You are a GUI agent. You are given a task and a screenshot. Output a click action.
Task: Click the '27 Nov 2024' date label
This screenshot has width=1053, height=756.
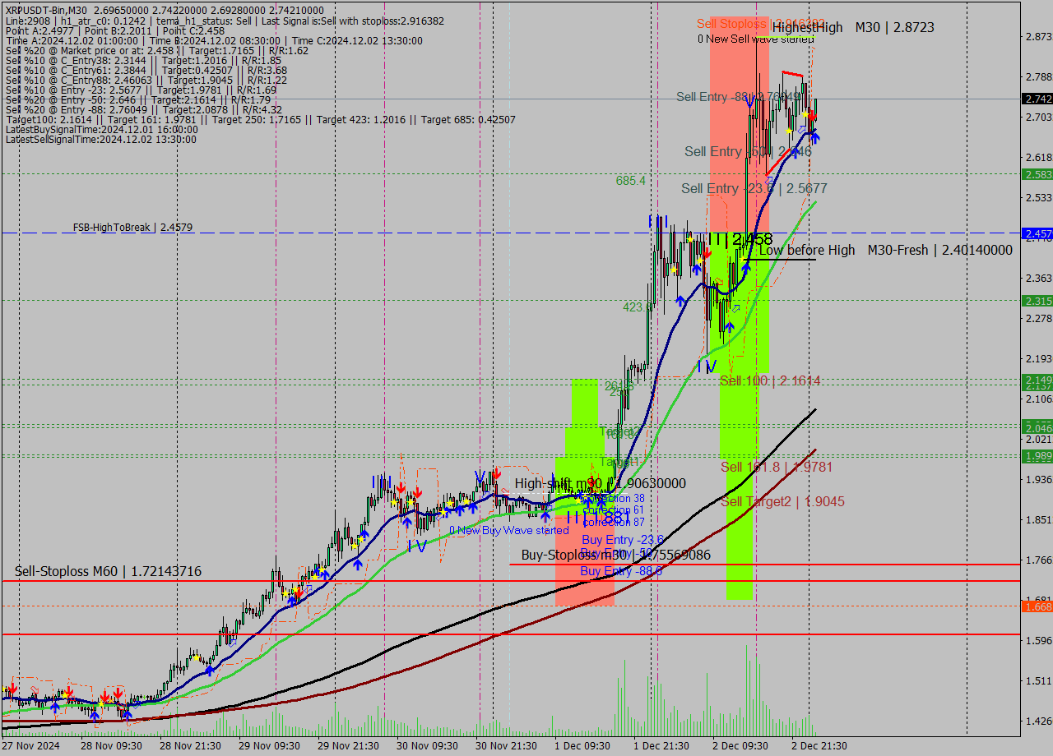pyautogui.click(x=30, y=745)
